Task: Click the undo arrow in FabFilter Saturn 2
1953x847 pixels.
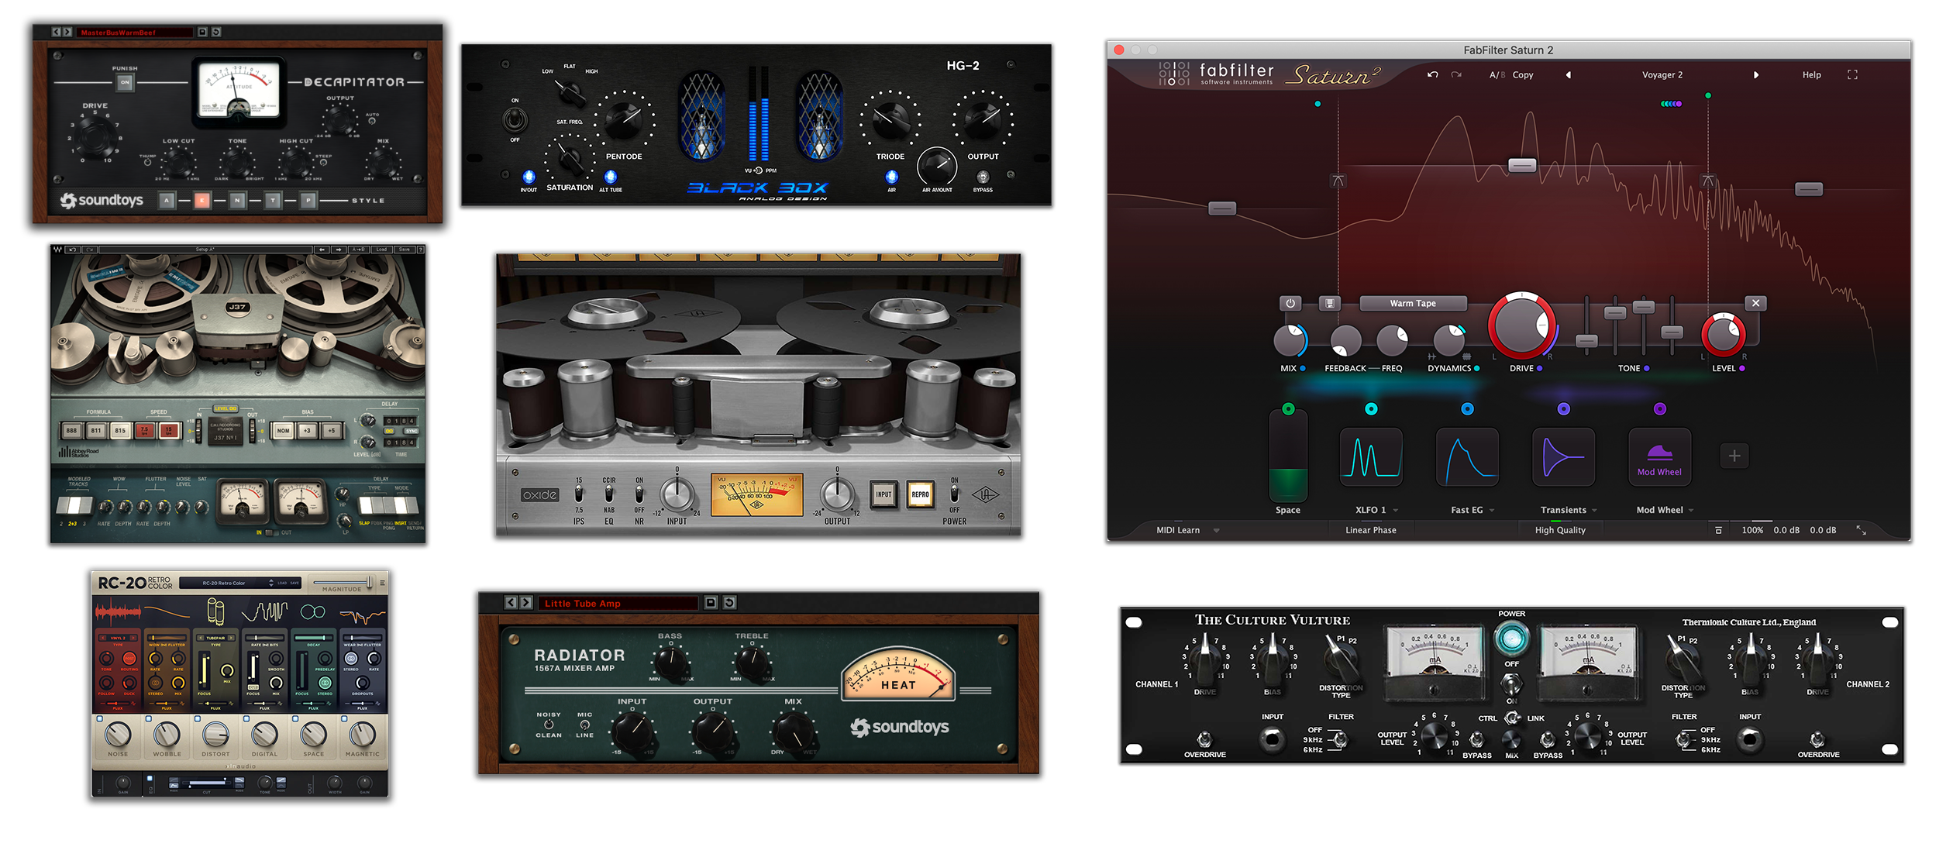Action: point(1432,75)
